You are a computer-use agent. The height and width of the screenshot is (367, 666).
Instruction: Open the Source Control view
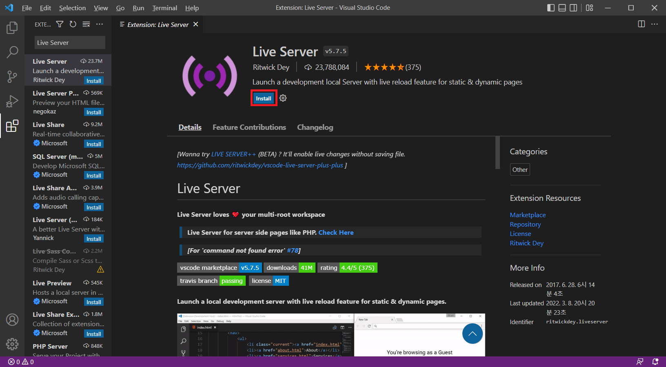click(12, 76)
